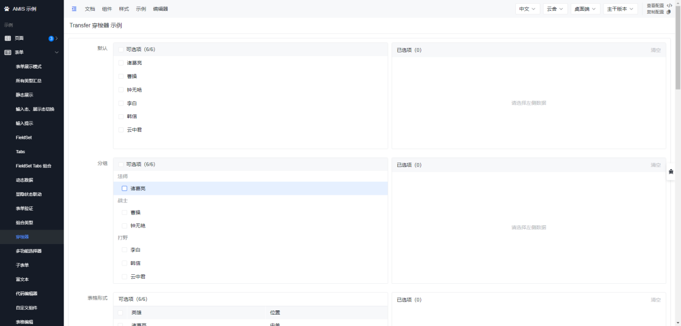Open the 桌面端 device dropdown
Screen dimensions: 681x326
tap(585, 9)
